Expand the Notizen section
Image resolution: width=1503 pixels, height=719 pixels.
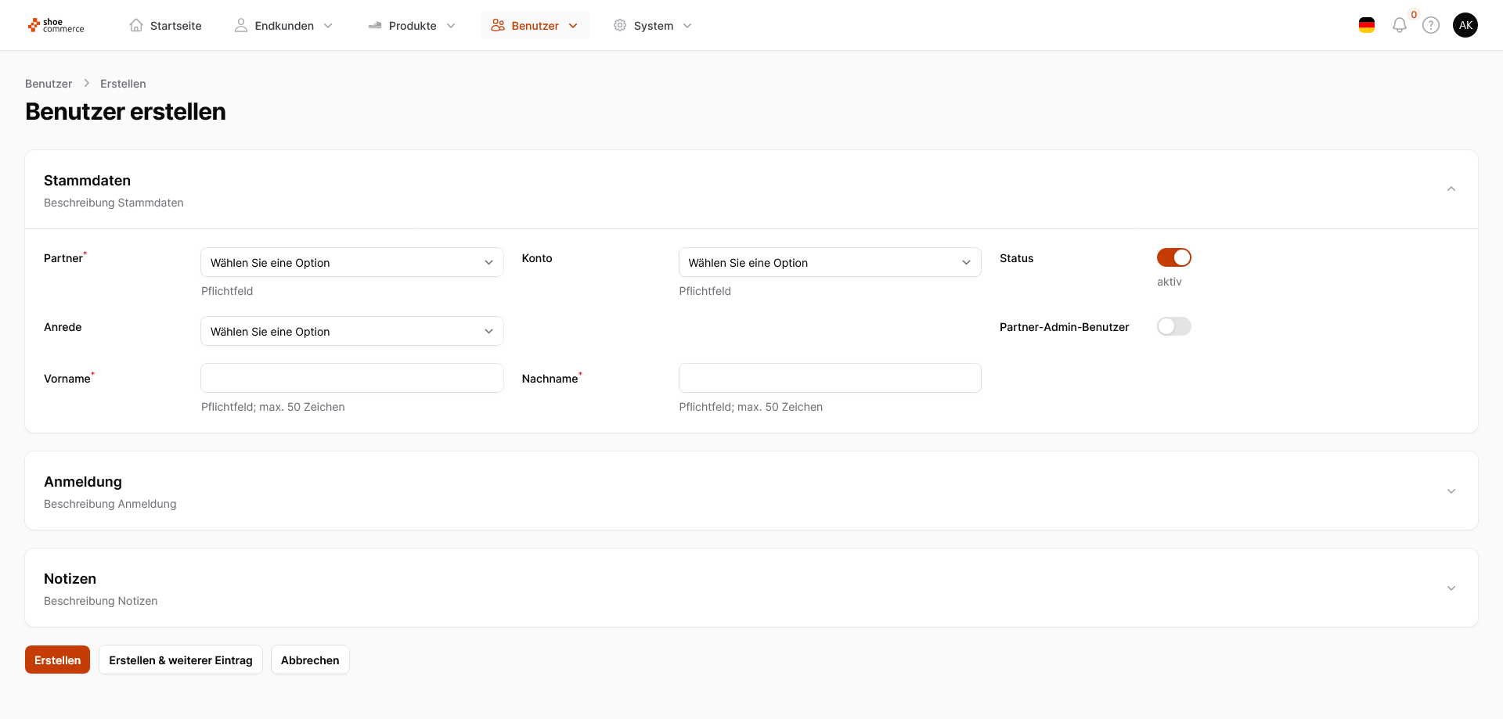[x=1451, y=588]
